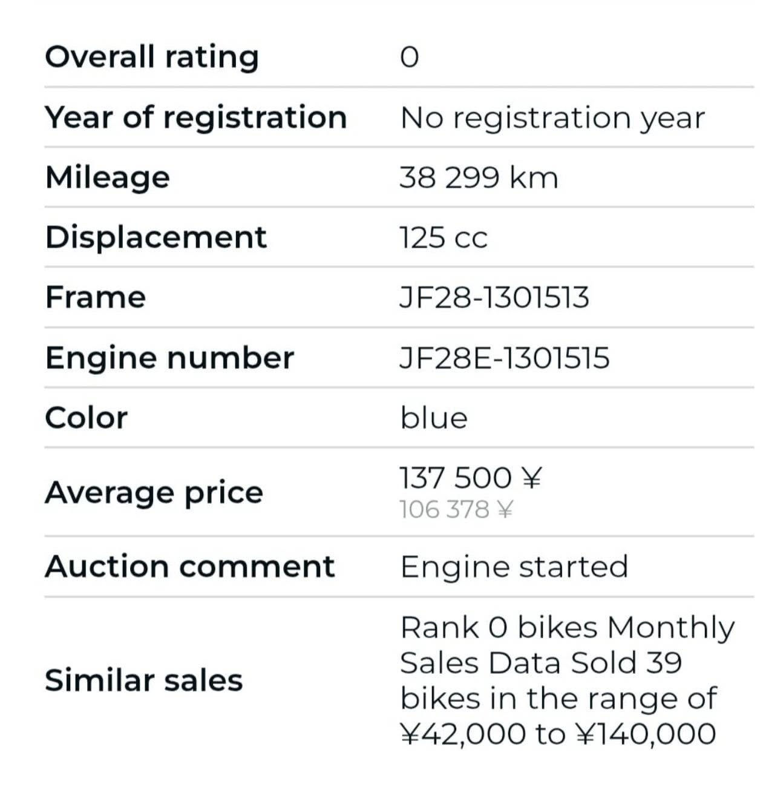Click the Color row label

pos(87,418)
